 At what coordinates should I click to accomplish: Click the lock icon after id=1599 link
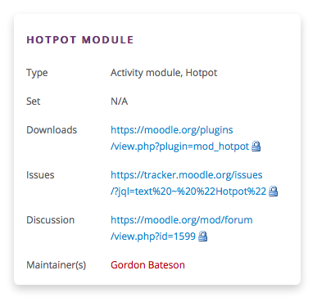[x=202, y=237]
